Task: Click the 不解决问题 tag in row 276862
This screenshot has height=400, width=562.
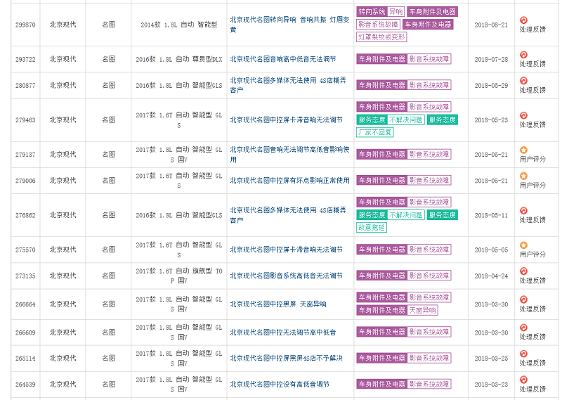Action: pos(406,215)
